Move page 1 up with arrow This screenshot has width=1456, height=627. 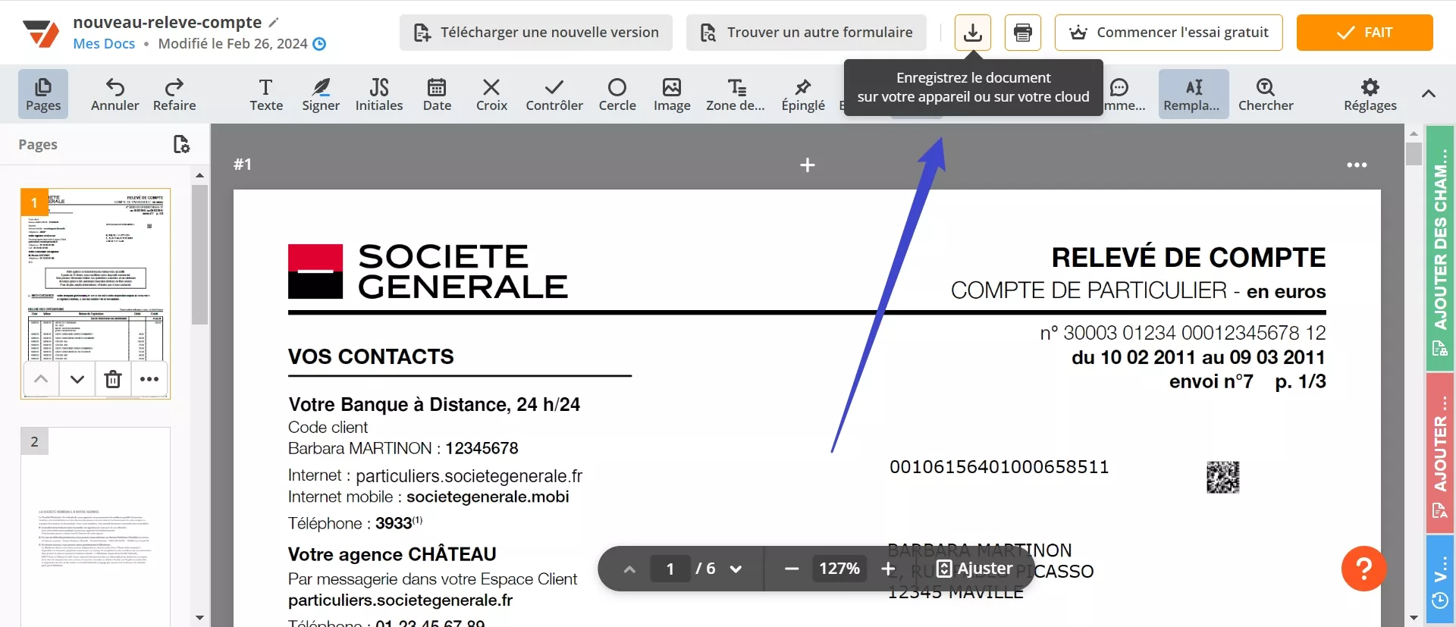click(42, 379)
